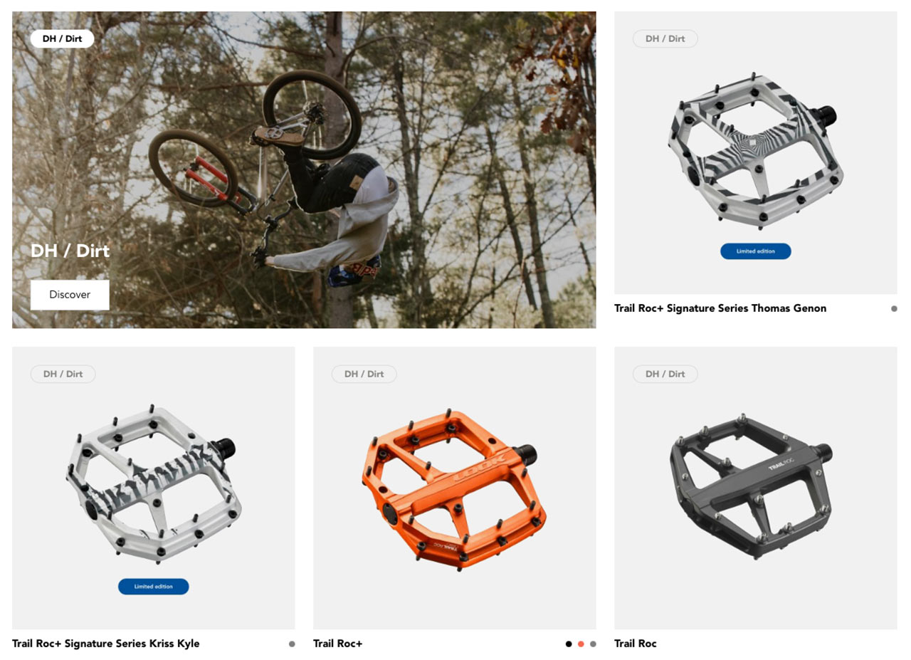Open the Trail Roc+ product title link

pos(338,644)
